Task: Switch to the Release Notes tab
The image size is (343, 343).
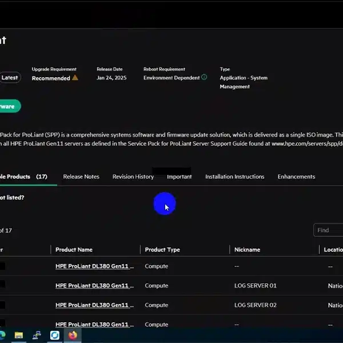Action: tap(81, 177)
